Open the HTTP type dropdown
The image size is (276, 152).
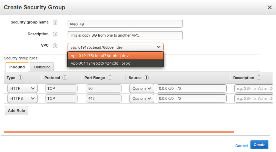click(22, 88)
